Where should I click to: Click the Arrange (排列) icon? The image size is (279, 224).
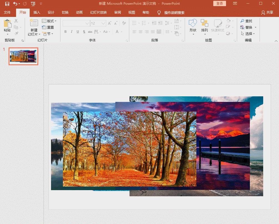(x=204, y=23)
